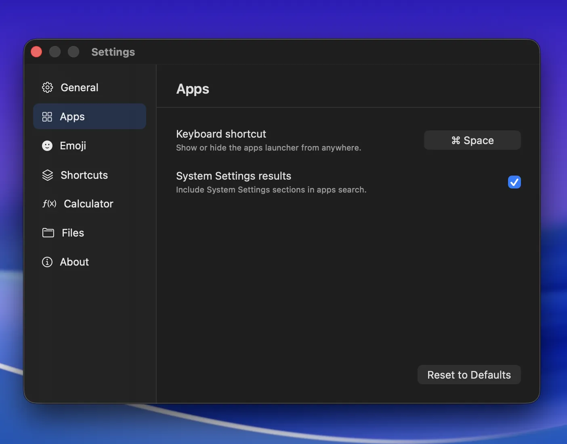Click the "Keyboard shortcut" label

[x=221, y=134]
